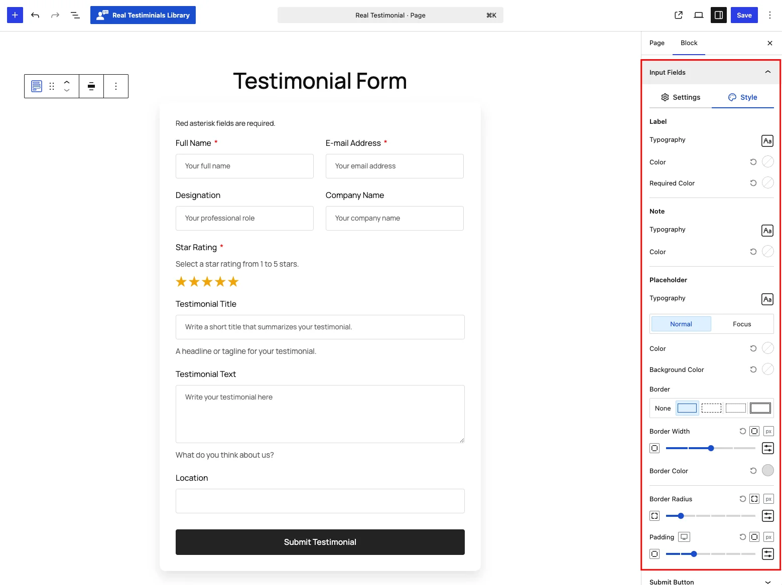
Task: Reset the Border Radius value
Action: click(743, 499)
